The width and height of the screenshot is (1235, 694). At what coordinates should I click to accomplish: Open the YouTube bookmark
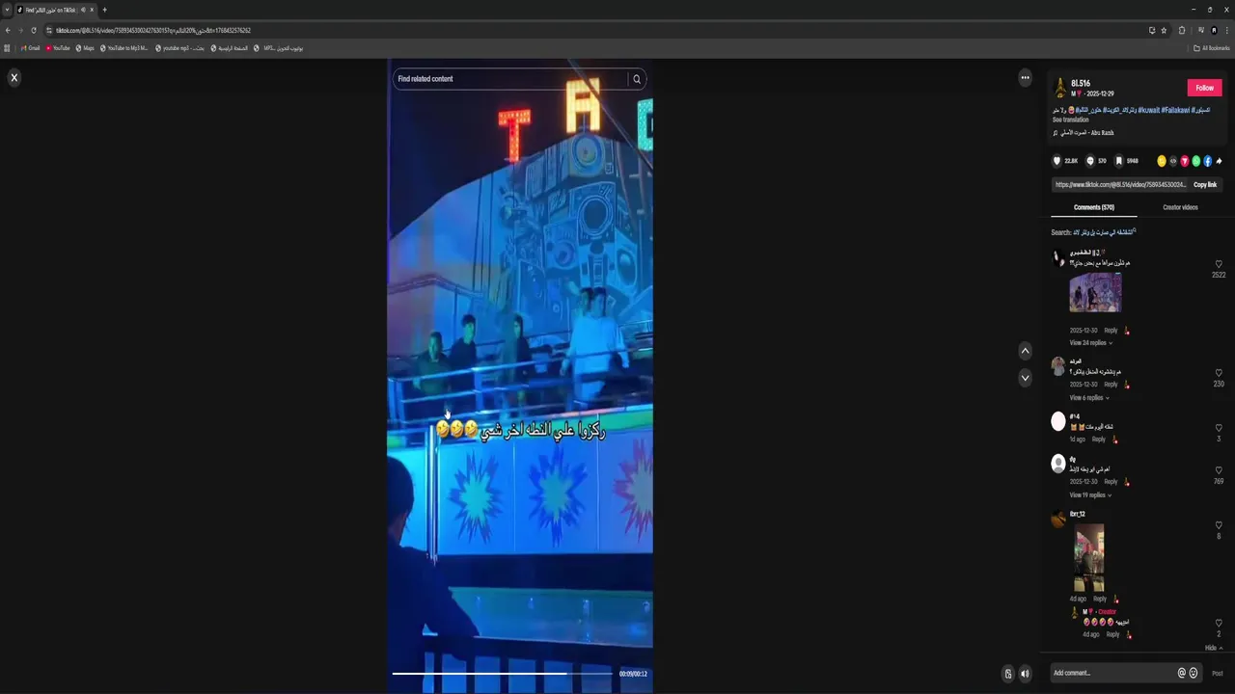tap(58, 48)
